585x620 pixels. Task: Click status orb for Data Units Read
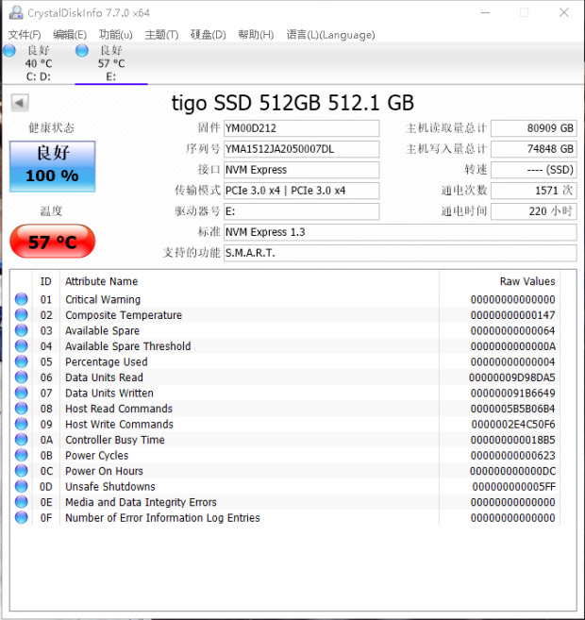pyautogui.click(x=22, y=377)
